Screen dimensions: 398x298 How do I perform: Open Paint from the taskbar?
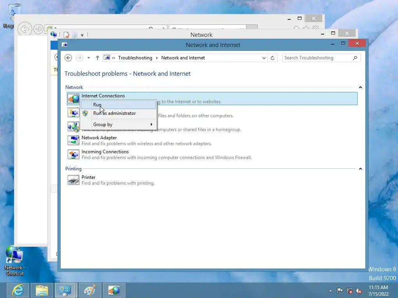(x=90, y=290)
